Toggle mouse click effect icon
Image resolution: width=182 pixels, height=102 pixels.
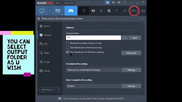[x=109, y=11]
